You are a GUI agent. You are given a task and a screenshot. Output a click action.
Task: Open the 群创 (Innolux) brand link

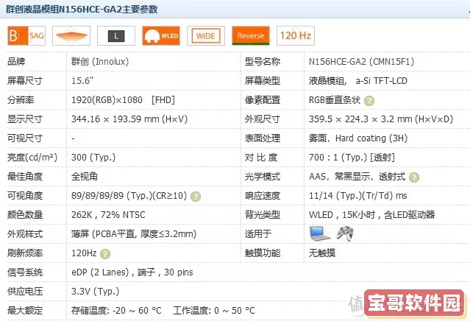(100, 62)
